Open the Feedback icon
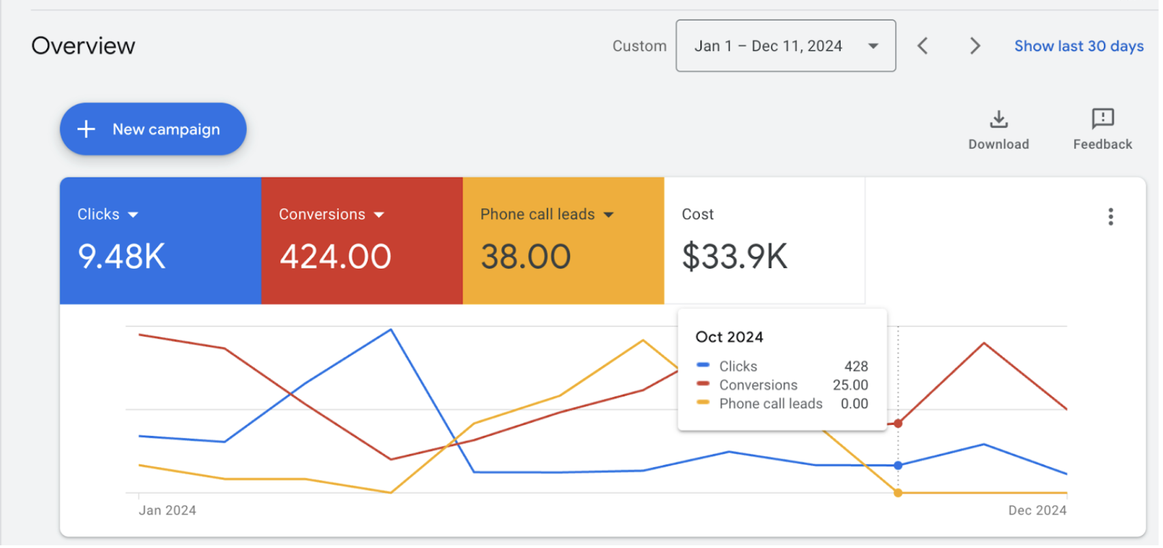Screen dimensions: 1163x548 [1102, 119]
